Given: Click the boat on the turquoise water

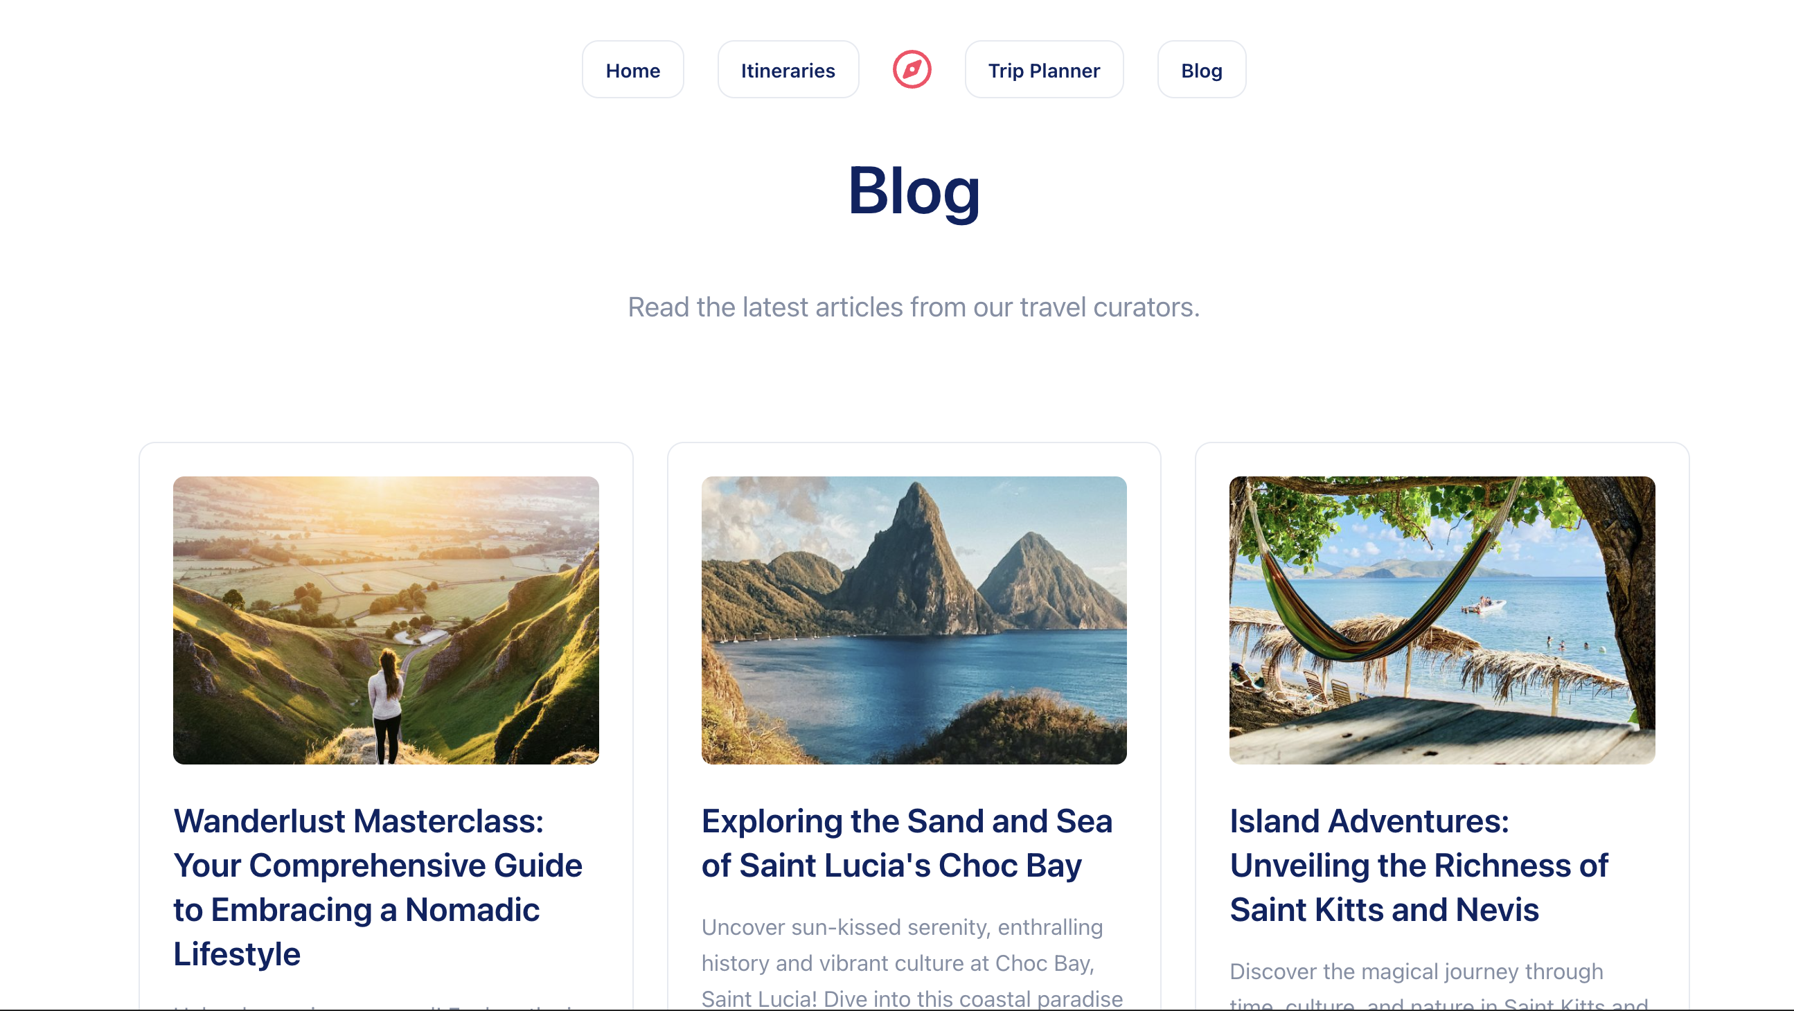Looking at the screenshot, I should point(1482,605).
